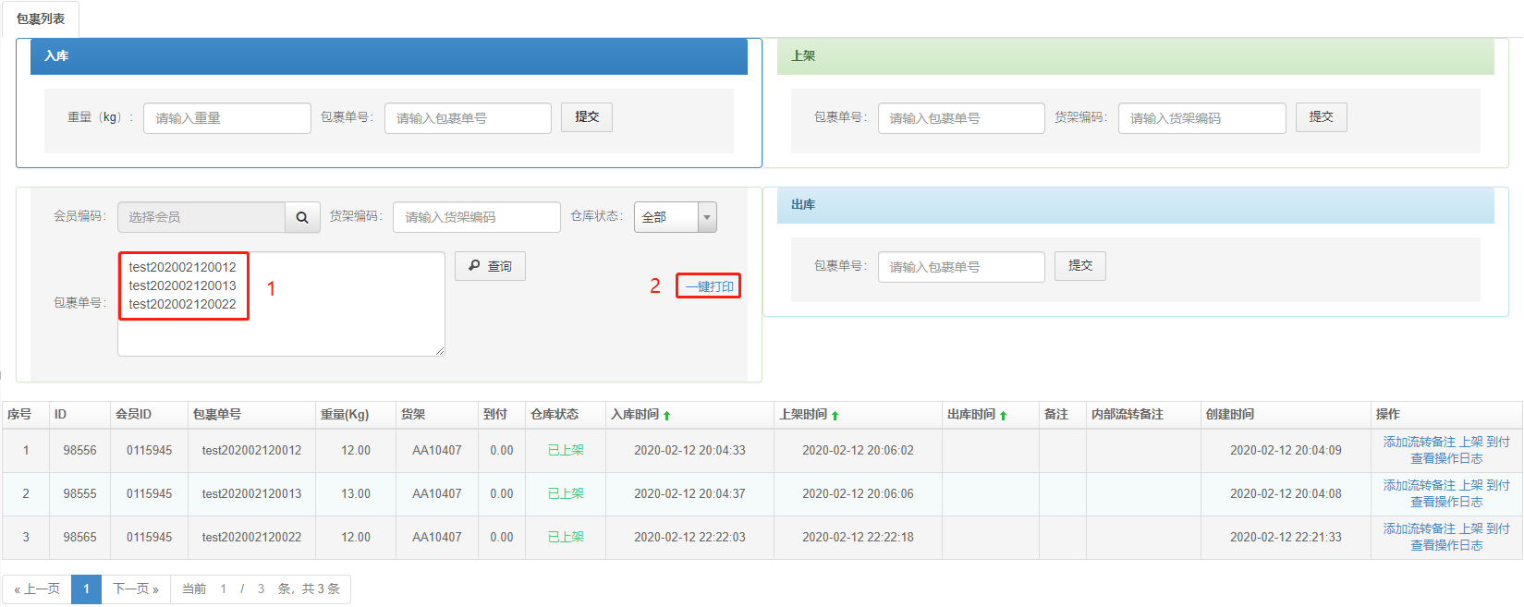The height and width of the screenshot is (607, 1524).
Task: Focus the 入库 panel 包裹单号 input
Action: (x=468, y=118)
